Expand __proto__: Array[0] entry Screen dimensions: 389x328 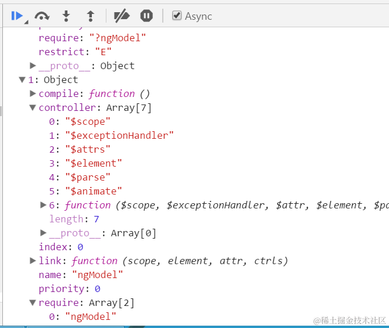(43, 233)
